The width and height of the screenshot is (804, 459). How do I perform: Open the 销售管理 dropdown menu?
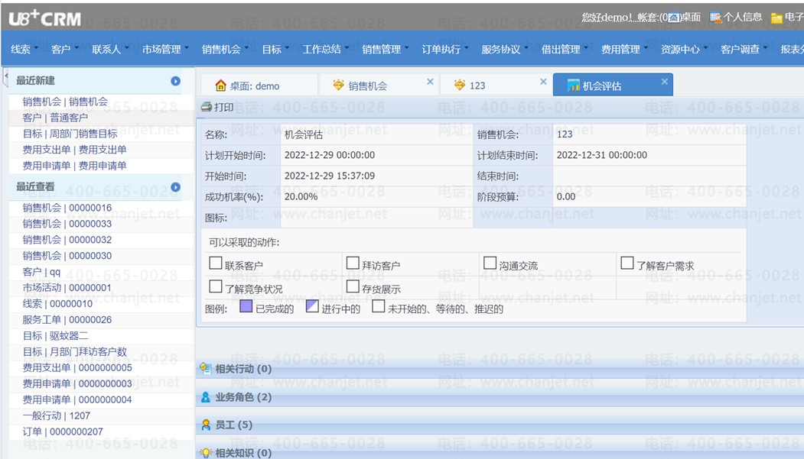click(385, 49)
